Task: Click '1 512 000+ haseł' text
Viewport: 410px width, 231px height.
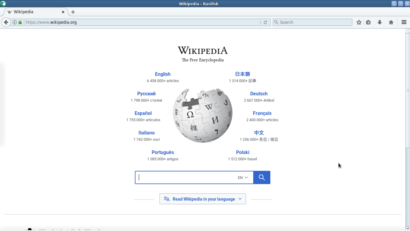Action: coord(242,159)
